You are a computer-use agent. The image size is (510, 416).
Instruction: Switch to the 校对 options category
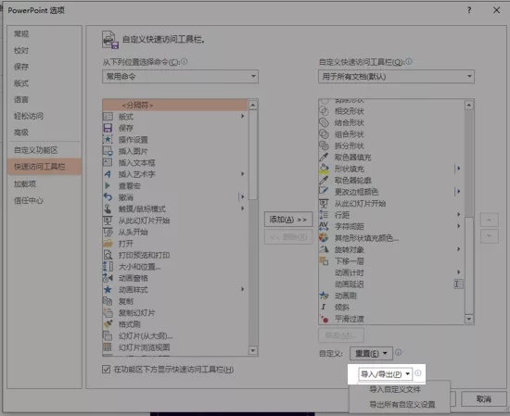pyautogui.click(x=21, y=50)
